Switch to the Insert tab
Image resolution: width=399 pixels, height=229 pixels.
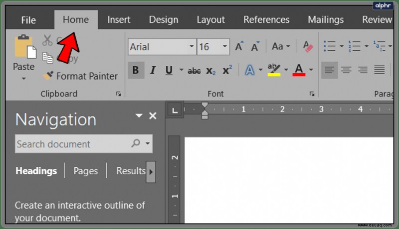pos(119,19)
